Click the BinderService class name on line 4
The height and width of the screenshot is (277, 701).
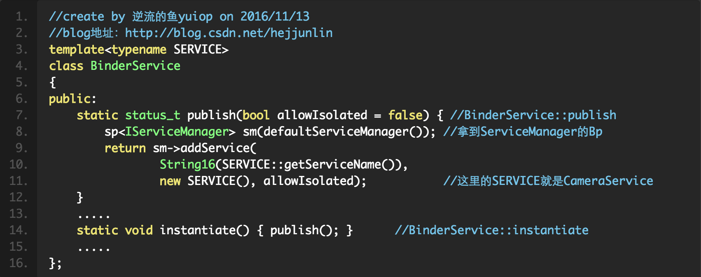pos(135,66)
